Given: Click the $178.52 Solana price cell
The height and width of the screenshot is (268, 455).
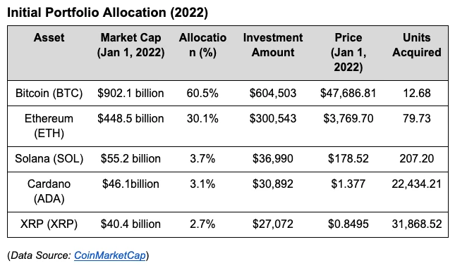Looking at the screenshot, I should pyautogui.click(x=348, y=158).
